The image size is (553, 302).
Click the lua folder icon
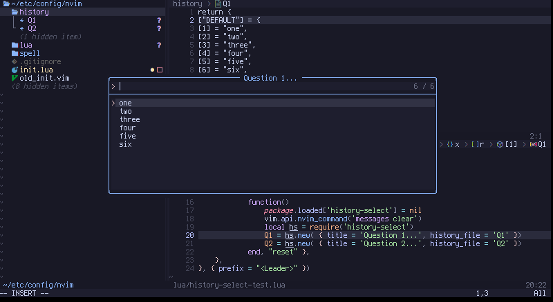coord(15,45)
